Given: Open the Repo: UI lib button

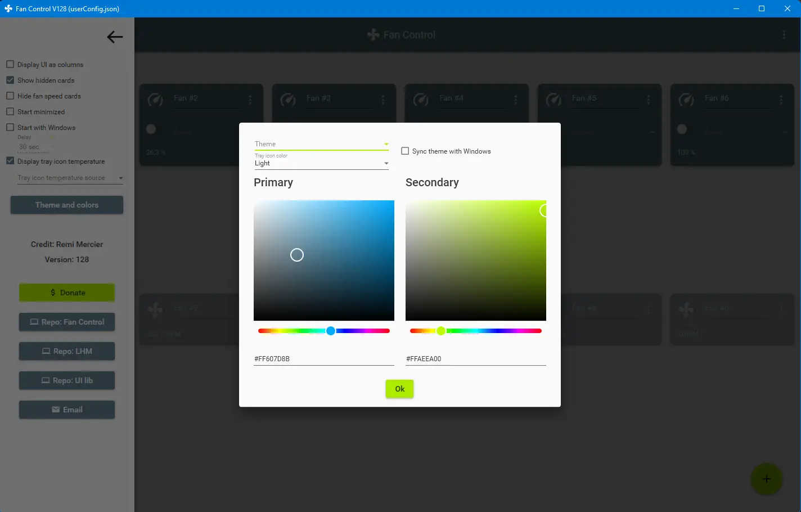Looking at the screenshot, I should tap(67, 380).
